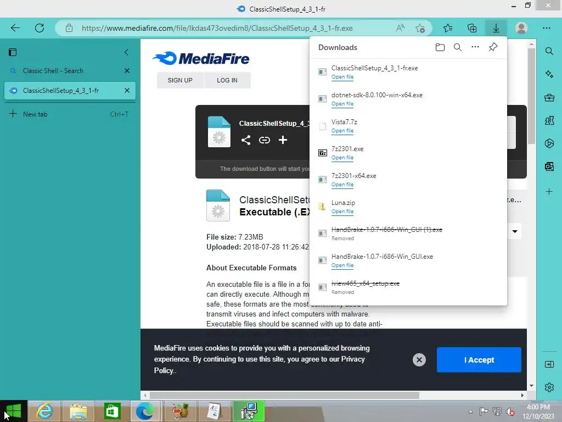Select removed HandBrake-1.0.7-i686-Win_GUI (1).exe entry
The image size is (562, 422).
point(408,233)
